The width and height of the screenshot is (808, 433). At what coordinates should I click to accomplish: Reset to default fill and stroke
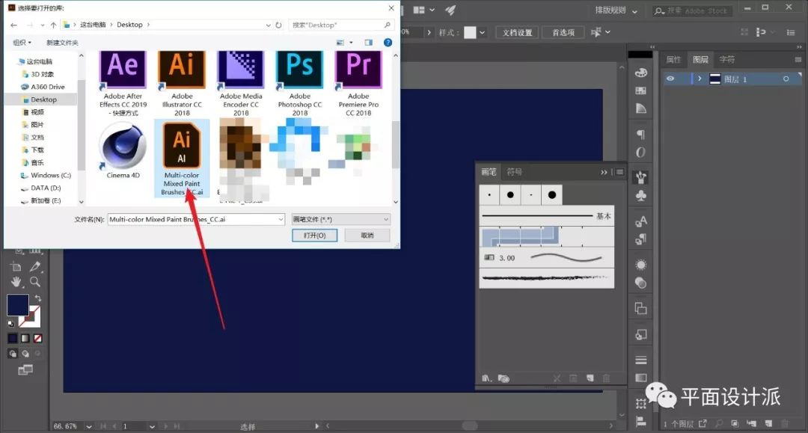(10, 324)
